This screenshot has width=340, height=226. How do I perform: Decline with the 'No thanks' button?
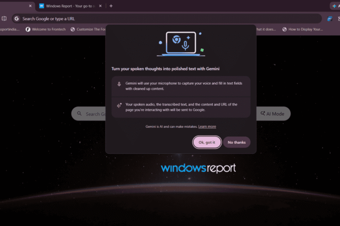point(237,142)
